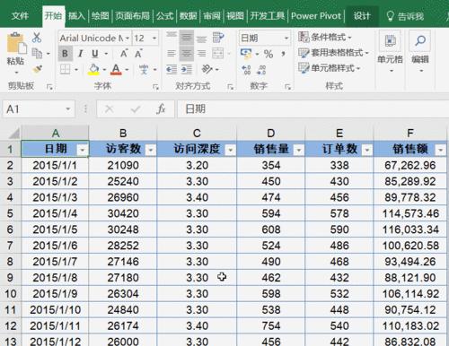Switch to the 数据 data tab
Image resolution: width=449 pixels, height=346 pixels.
[188, 15]
